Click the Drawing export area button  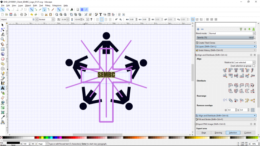coord(218,132)
